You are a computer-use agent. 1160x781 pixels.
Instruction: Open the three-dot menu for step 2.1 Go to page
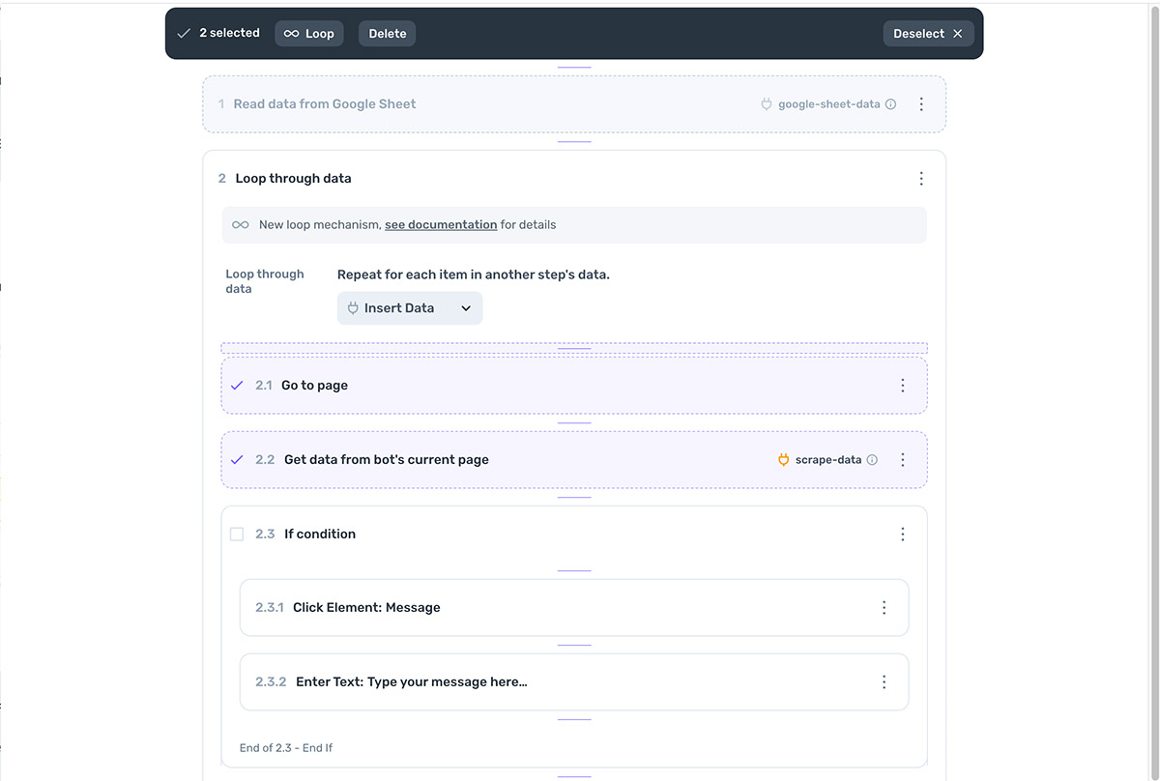[903, 386]
